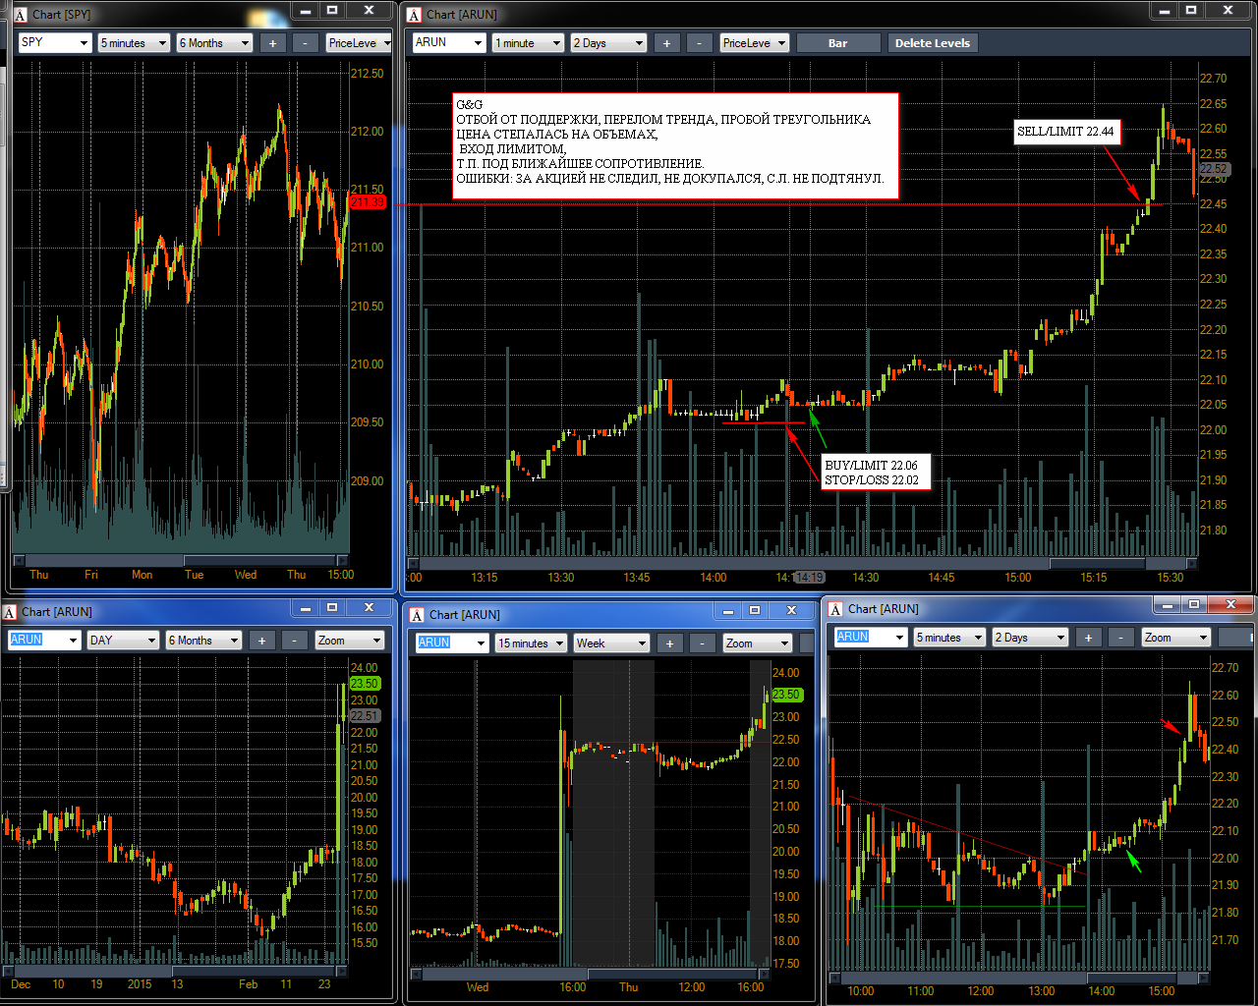Viewport: 1258px width, 1006px height.
Task: Open Zoom dropdown in the 5 minutes ARUN chart
Action: (1176, 637)
